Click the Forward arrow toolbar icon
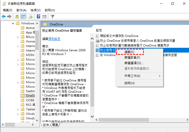This screenshot has height=132, width=189. 9,17
